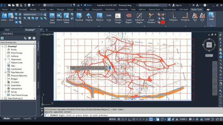This screenshot has width=223, height=125.
Task: Click the Plot printer icon in quick access
Action: [29, 5]
